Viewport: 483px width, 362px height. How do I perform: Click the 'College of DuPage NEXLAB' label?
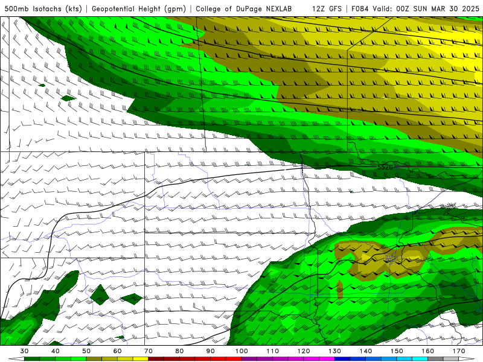tap(243, 8)
